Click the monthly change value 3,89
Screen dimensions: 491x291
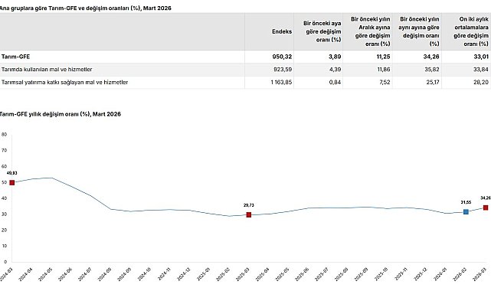pos(335,57)
